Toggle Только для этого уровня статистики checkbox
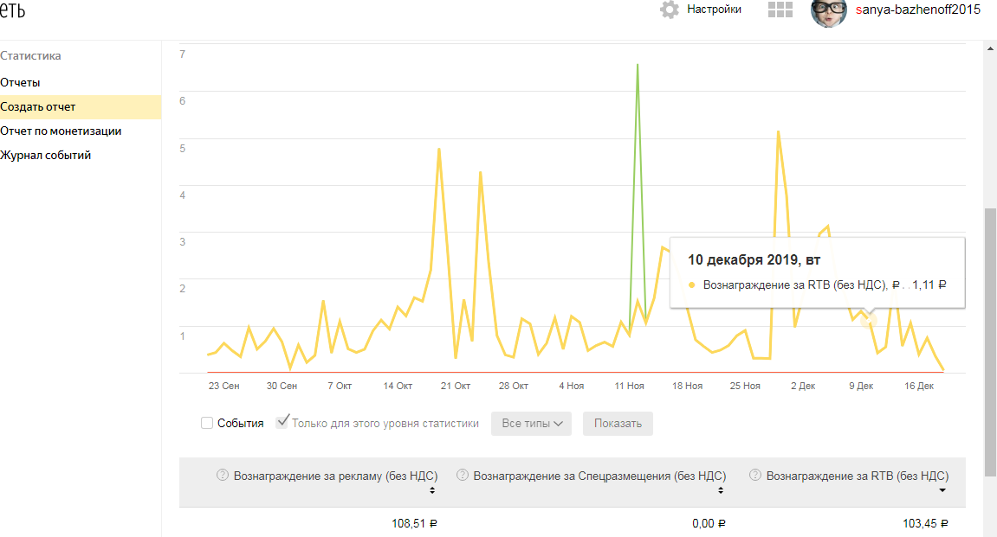 282,422
